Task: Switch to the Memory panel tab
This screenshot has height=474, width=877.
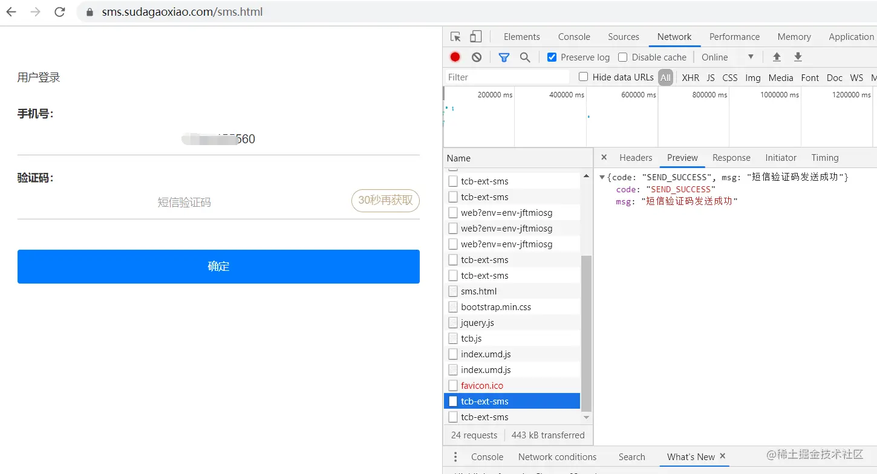Action: click(x=794, y=36)
